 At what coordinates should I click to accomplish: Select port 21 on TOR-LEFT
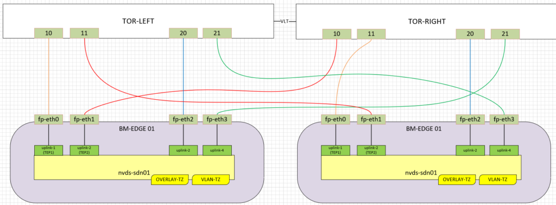click(x=217, y=33)
